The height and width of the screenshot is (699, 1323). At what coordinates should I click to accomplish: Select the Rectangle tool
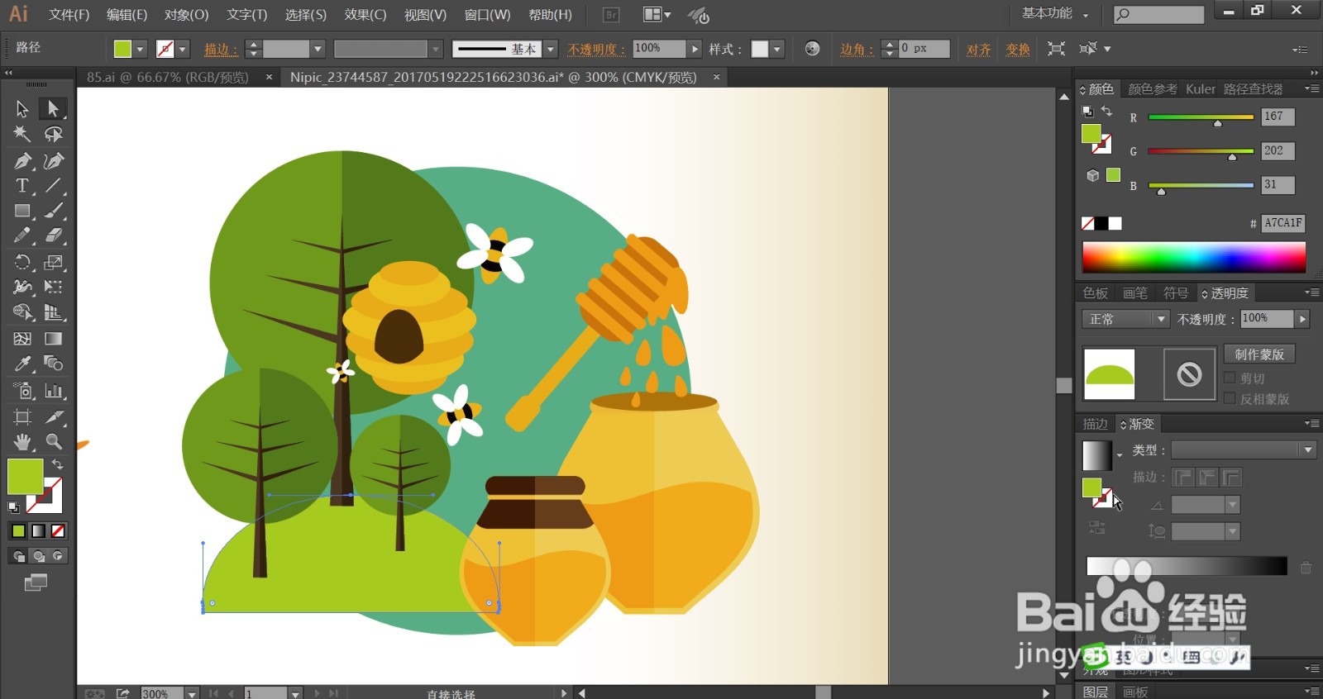pyautogui.click(x=22, y=211)
